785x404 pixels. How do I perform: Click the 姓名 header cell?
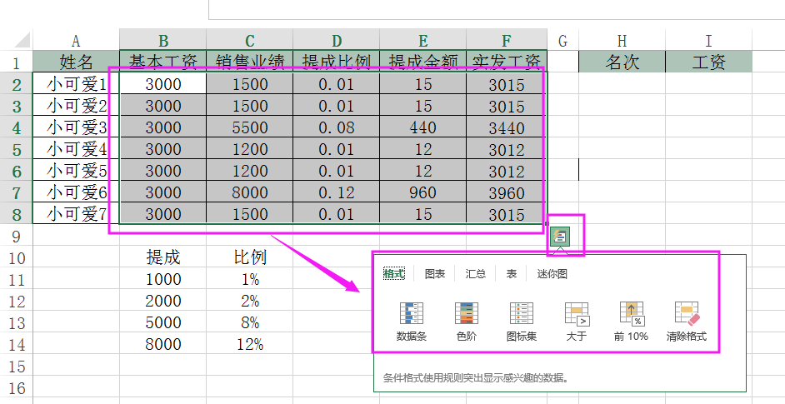[76, 62]
